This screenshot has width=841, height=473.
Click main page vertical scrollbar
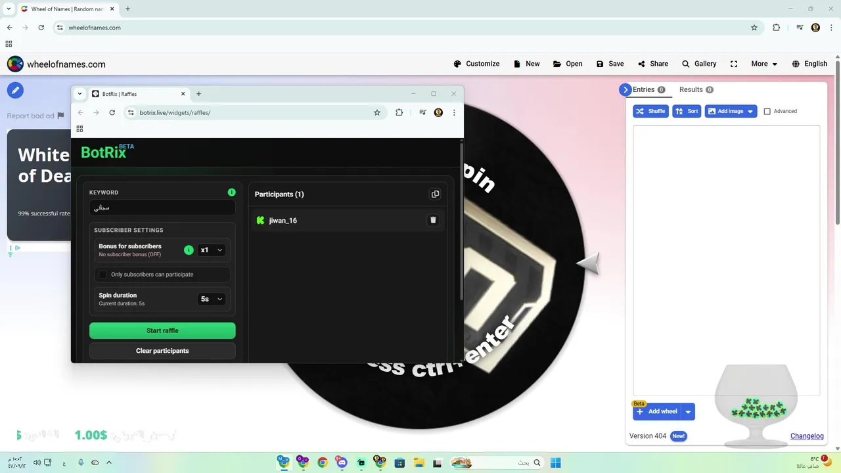point(837,141)
